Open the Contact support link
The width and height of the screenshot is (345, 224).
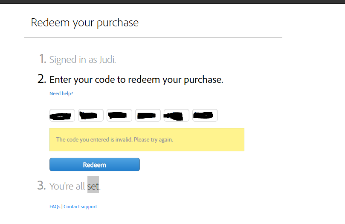pos(80,207)
